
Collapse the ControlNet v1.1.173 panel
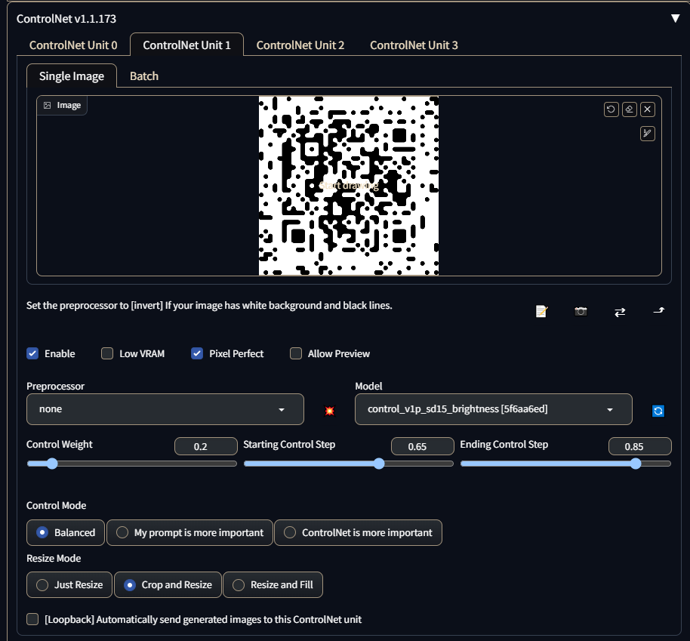pyautogui.click(x=675, y=18)
